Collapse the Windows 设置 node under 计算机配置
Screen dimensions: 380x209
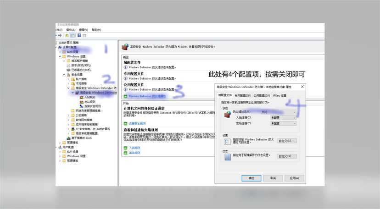[x=60, y=56]
